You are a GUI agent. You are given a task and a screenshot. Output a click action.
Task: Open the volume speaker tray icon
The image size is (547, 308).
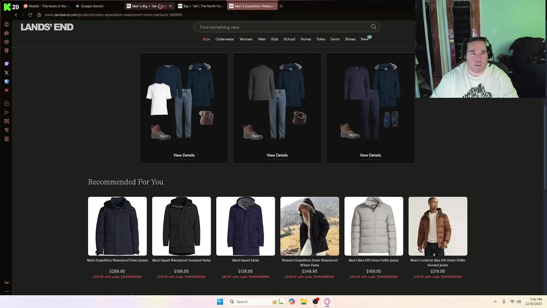click(518, 302)
